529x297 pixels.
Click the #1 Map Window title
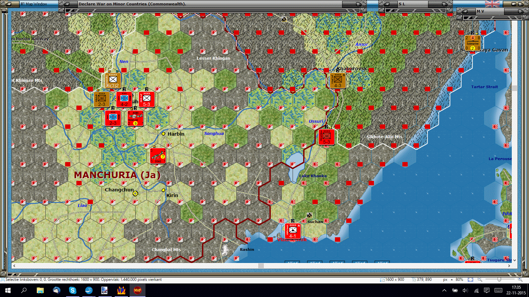coord(34,4)
